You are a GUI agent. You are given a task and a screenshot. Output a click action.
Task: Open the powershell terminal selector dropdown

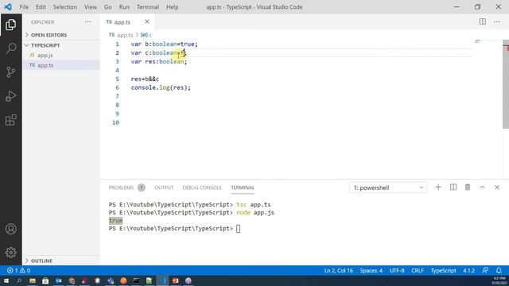pos(388,187)
